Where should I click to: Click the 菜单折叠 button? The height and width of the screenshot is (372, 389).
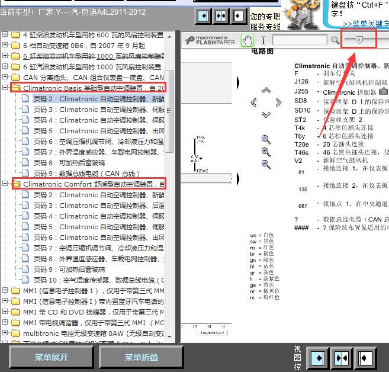tap(142, 357)
